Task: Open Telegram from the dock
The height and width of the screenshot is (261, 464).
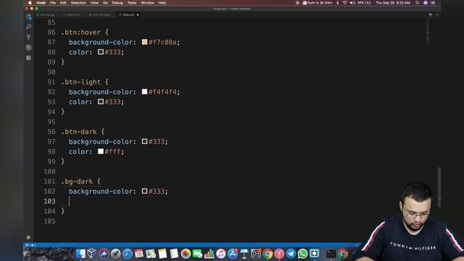Action: click(291, 254)
